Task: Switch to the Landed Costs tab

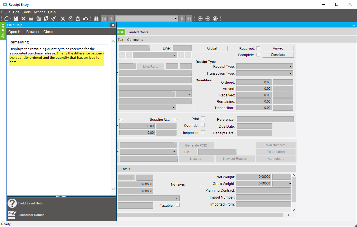Action: [x=138, y=32]
